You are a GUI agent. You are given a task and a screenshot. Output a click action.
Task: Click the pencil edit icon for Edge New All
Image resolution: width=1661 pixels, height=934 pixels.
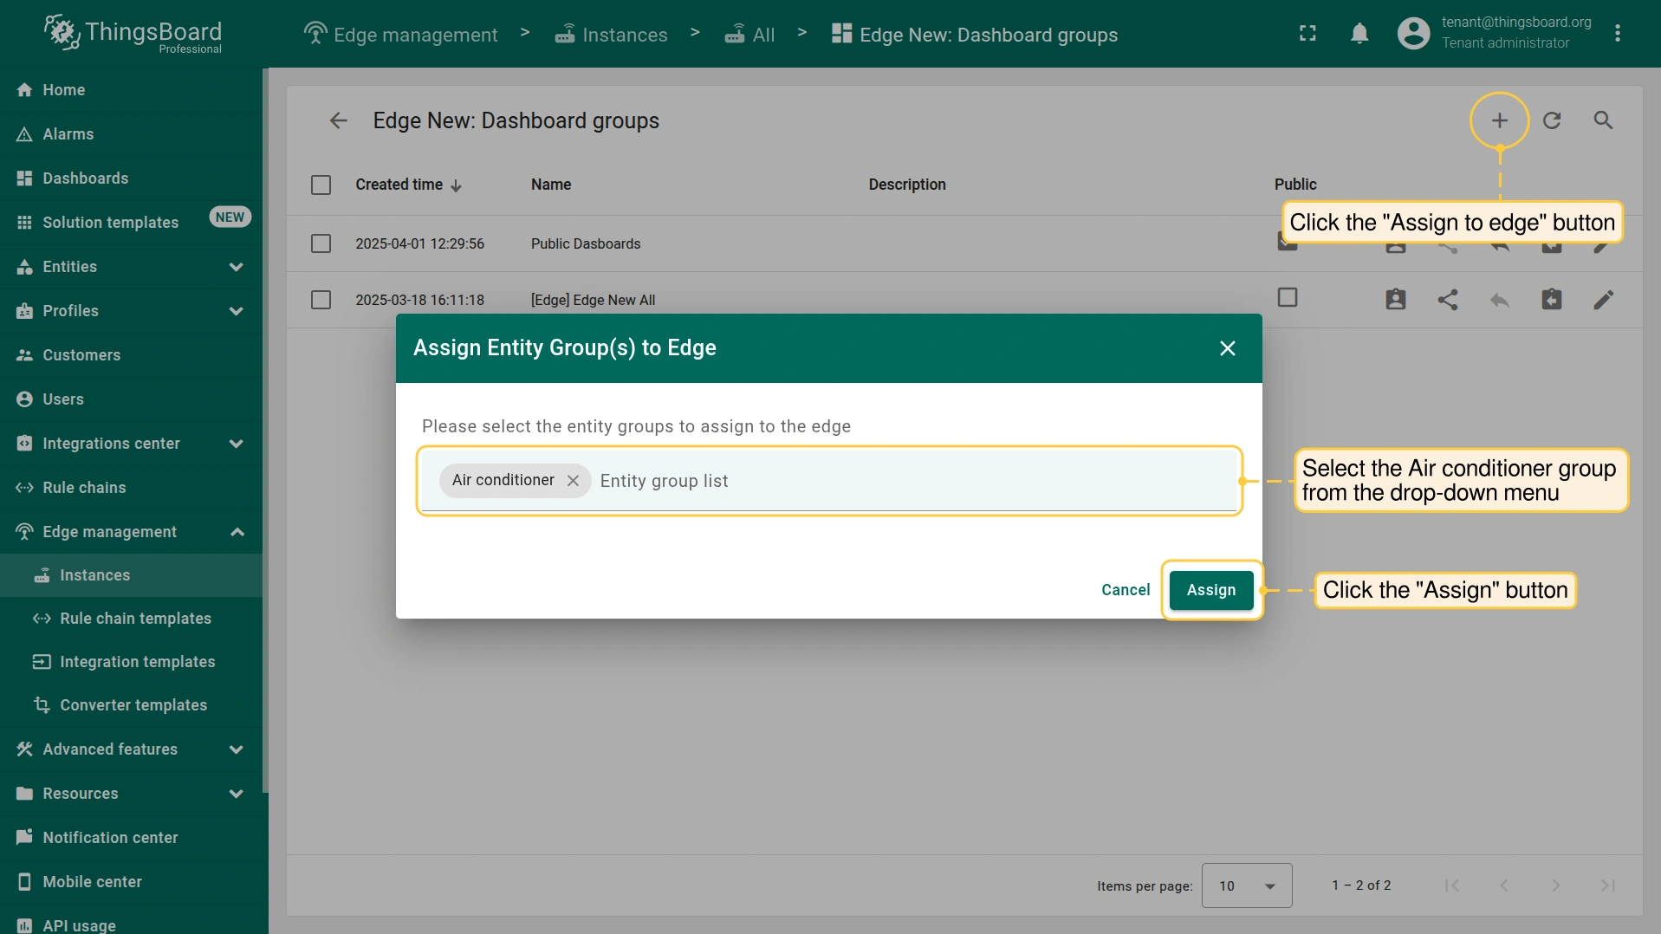point(1603,300)
